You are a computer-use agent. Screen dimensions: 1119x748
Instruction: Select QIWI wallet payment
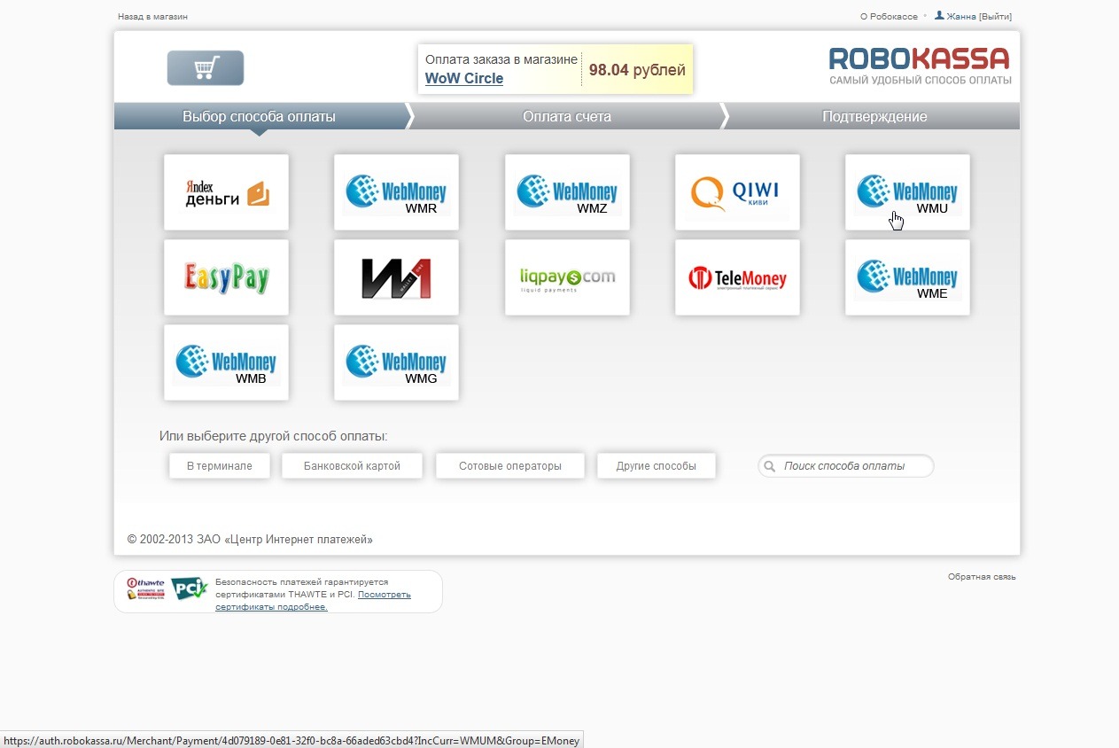click(x=737, y=192)
